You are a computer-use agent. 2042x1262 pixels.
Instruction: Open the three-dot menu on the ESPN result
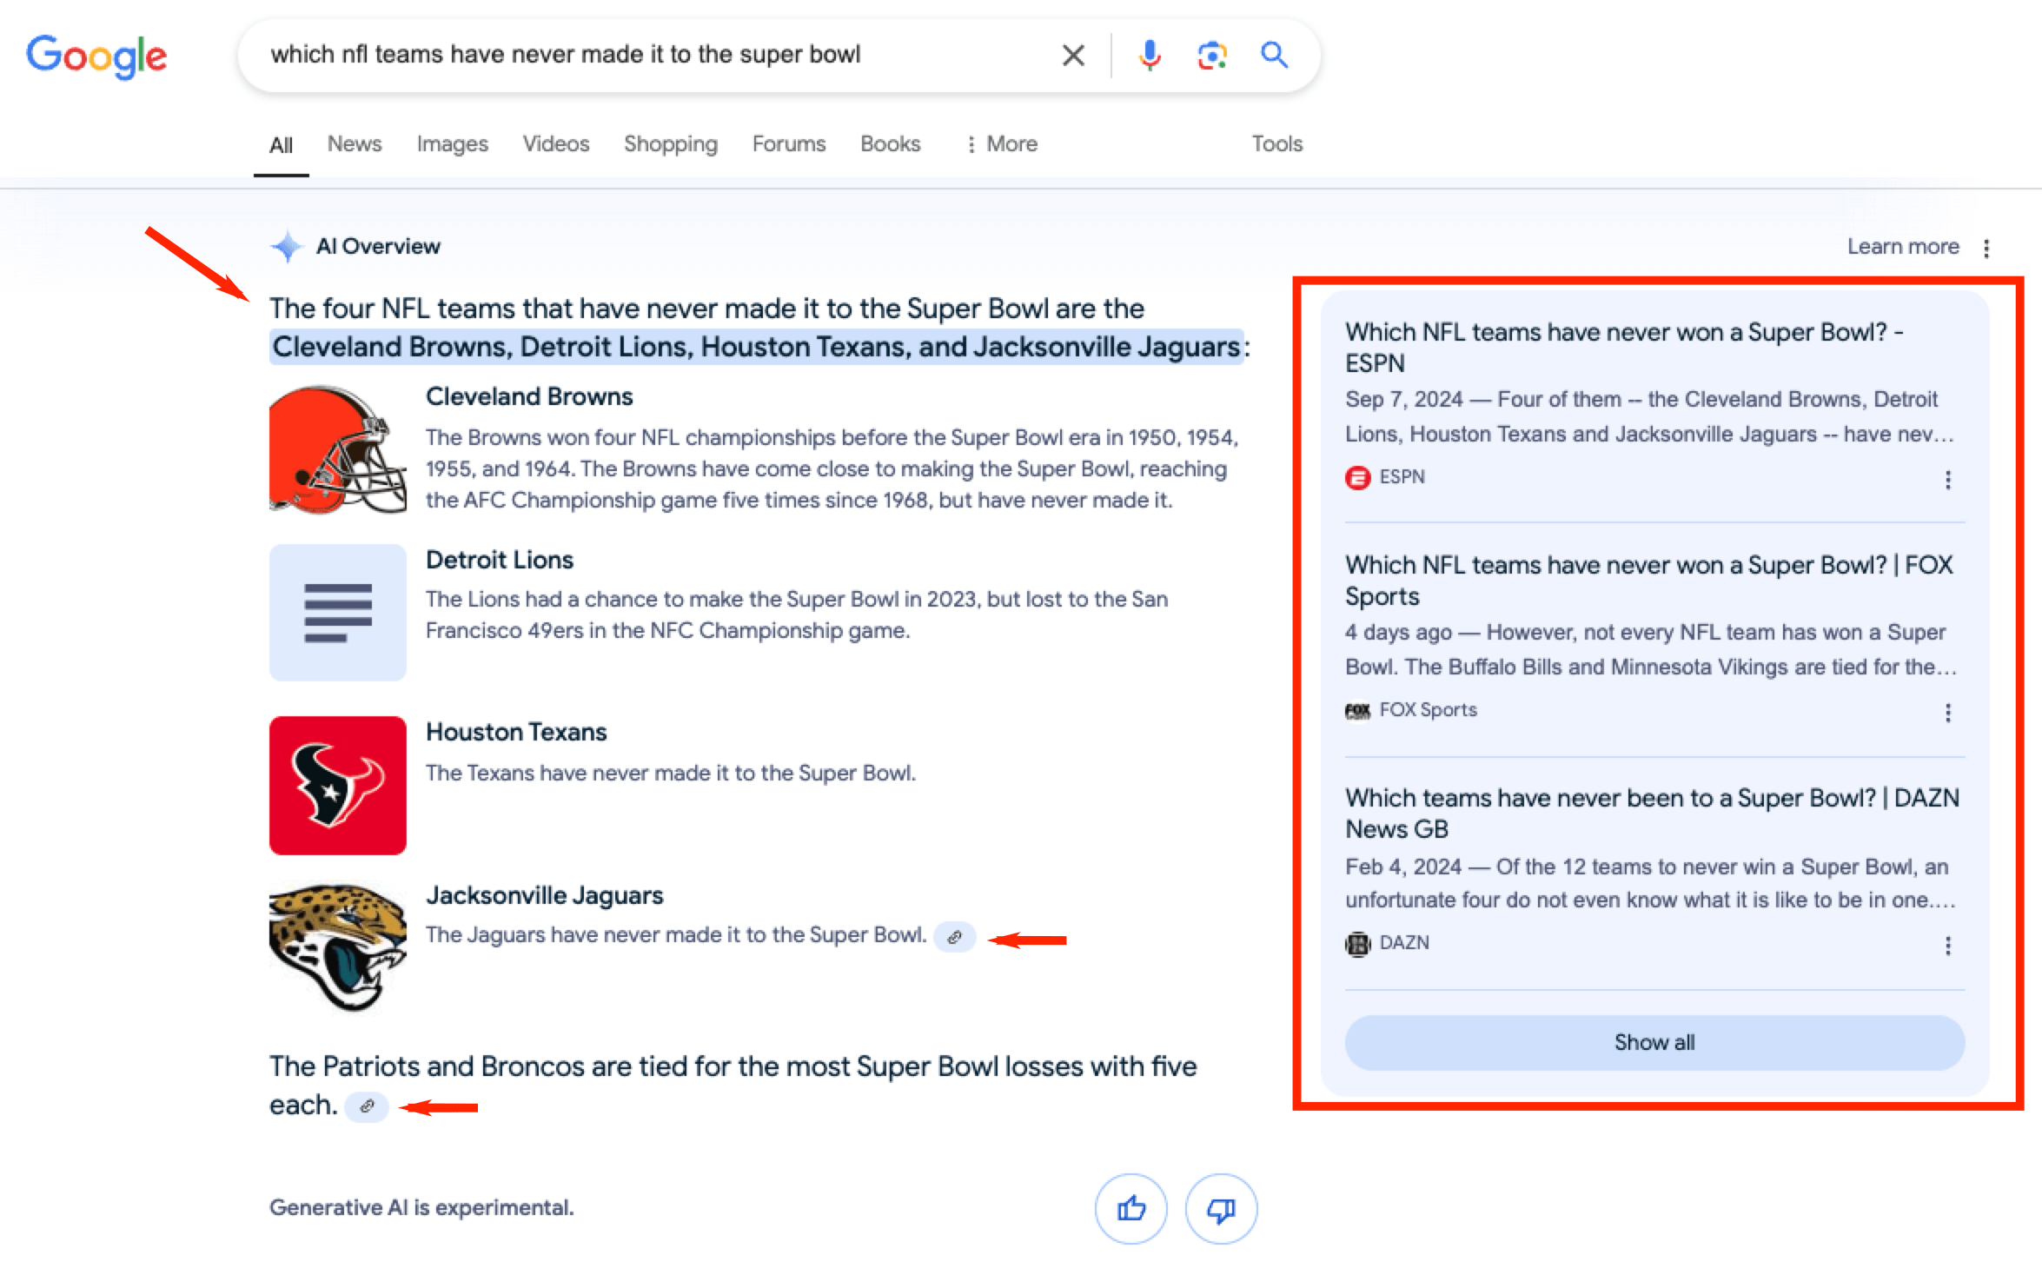click(x=1948, y=479)
